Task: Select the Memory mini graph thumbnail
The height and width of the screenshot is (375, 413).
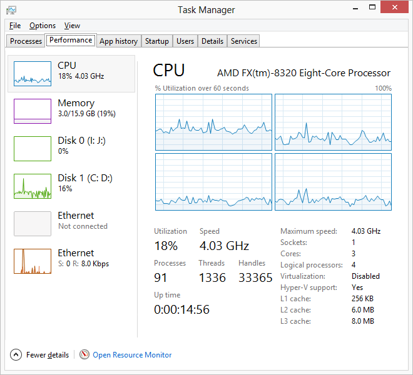Action: click(x=33, y=111)
